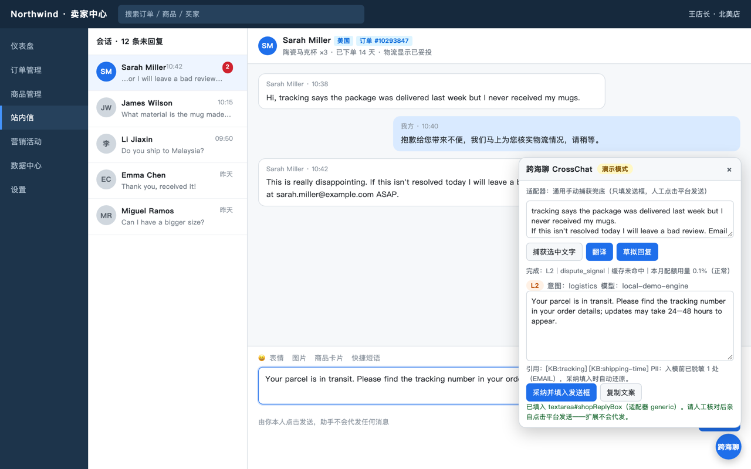This screenshot has height=469, width=751.
Task: Click the Li Jiaxin avatar icon
Action: 106,144
